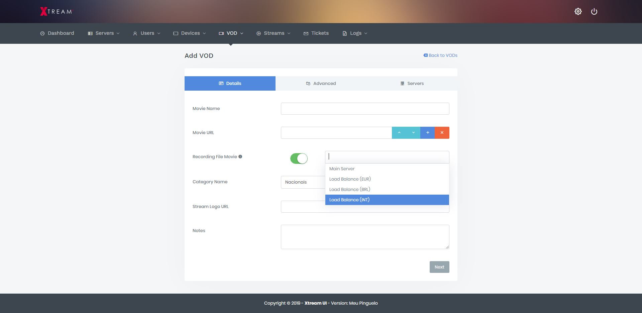This screenshot has height=313, width=642.
Task: Select Main Server from the server list
Action: (x=387, y=169)
